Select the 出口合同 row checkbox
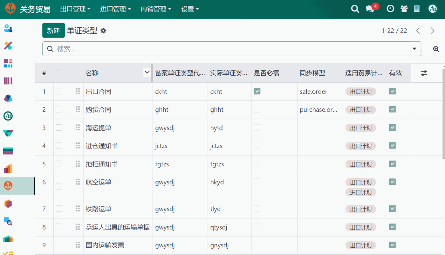The image size is (445, 255). pyautogui.click(x=59, y=91)
